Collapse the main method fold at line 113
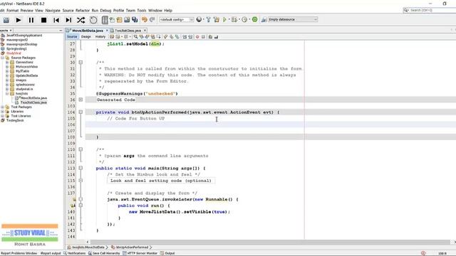456x256 pixels. (x=81, y=168)
